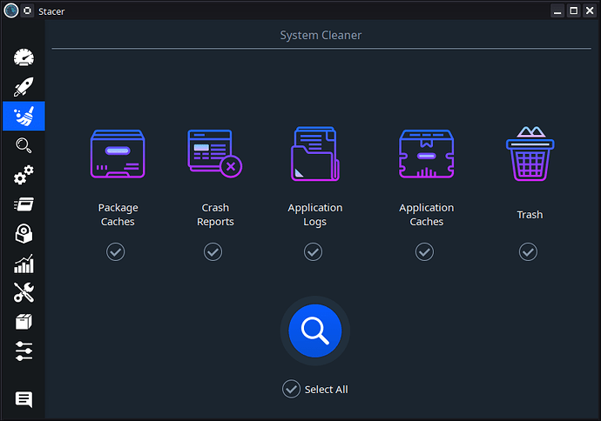
Task: Click the Stacer app logo in title bar
Action: pos(11,10)
